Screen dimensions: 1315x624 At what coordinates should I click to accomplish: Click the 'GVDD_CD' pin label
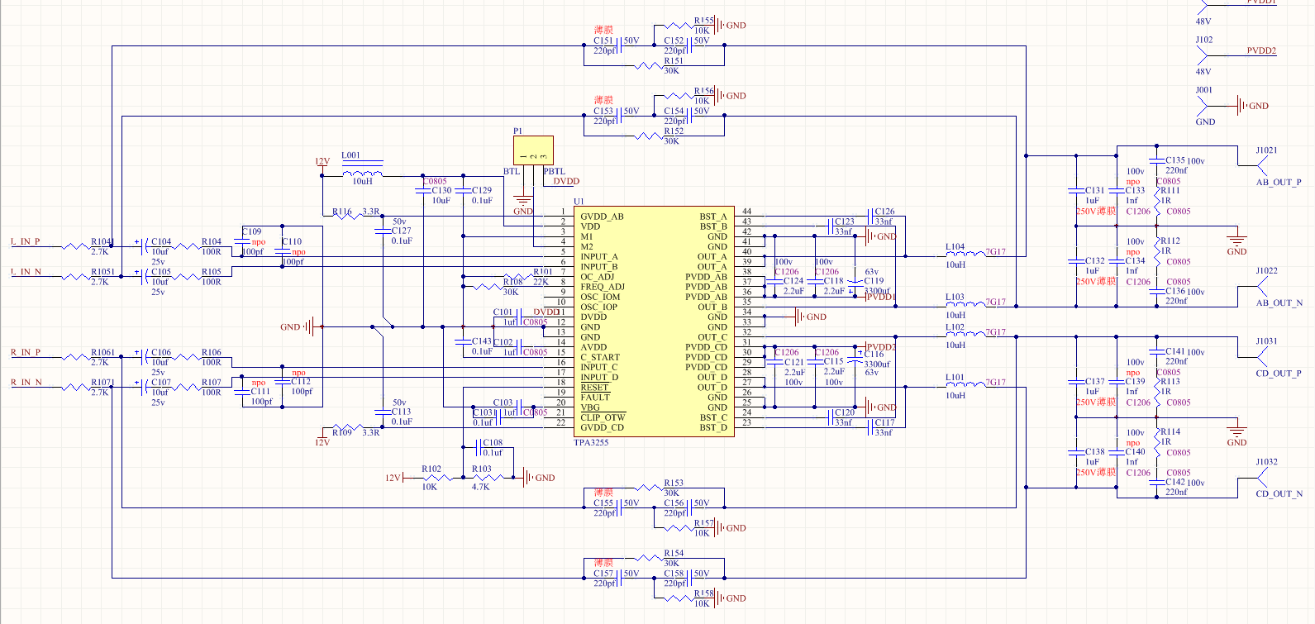tap(602, 427)
